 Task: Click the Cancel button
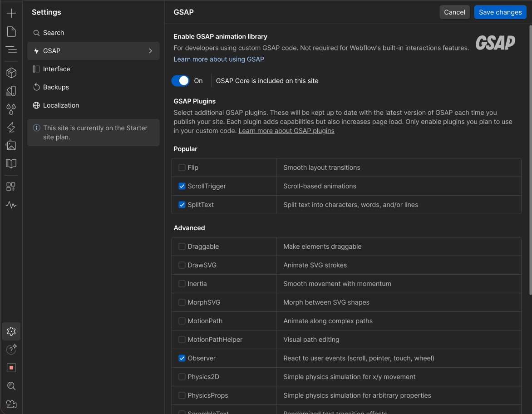click(454, 12)
